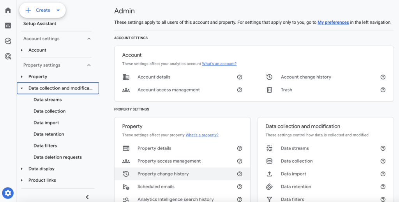Select Data collection in sidebar

click(49, 111)
